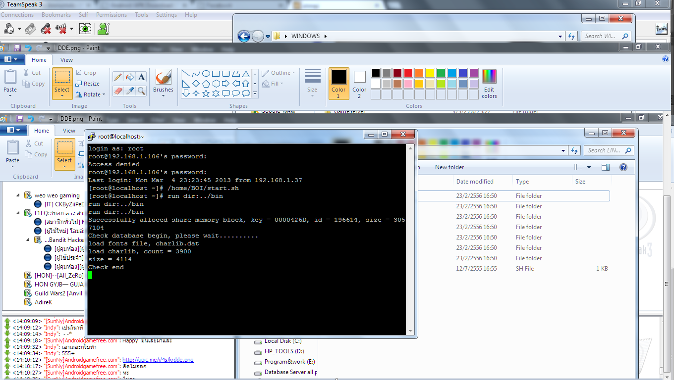This screenshot has width=674, height=380.
Task: Select the Color picker eyedropper tool
Action: pyautogui.click(x=130, y=91)
